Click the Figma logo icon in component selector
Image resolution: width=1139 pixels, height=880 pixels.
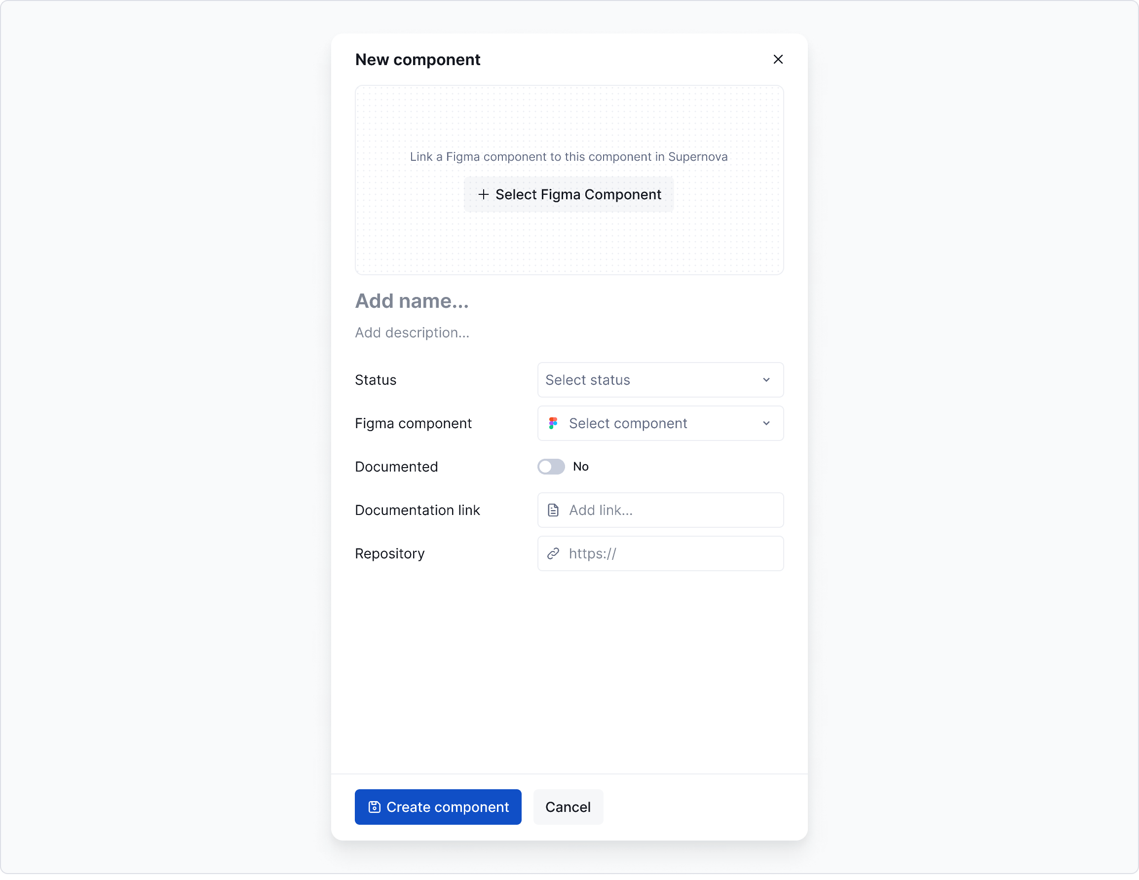[554, 423]
